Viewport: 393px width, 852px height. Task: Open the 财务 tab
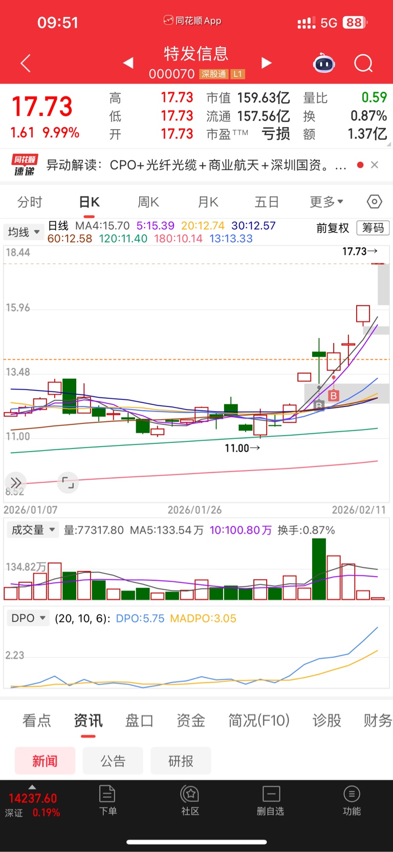[x=378, y=721]
